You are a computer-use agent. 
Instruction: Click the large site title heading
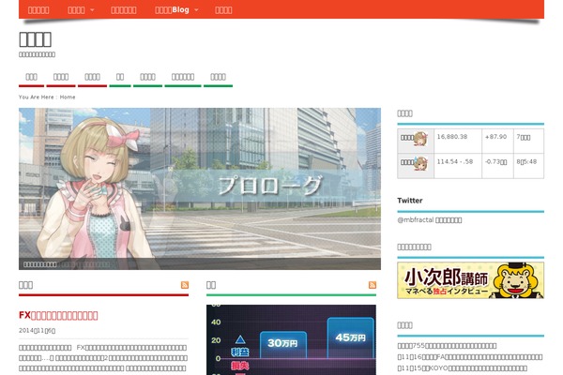36,39
